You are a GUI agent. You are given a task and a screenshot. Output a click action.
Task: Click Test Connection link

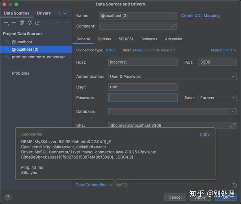coord(91,185)
